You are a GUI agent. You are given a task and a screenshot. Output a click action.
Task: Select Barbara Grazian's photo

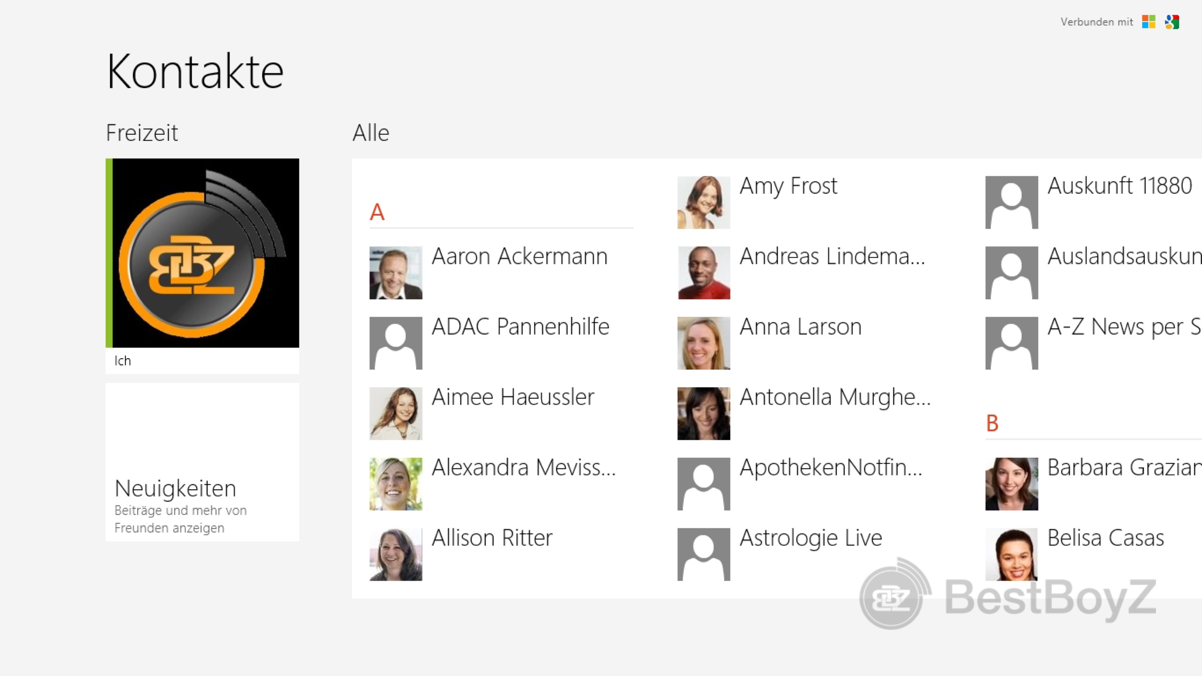tap(1011, 484)
